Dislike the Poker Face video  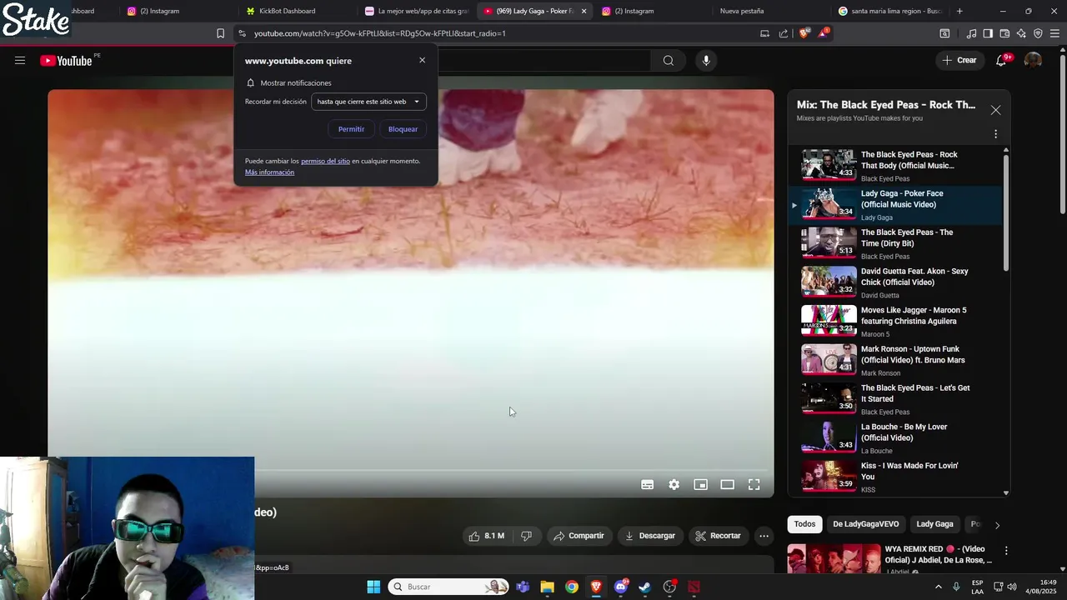pyautogui.click(x=527, y=536)
